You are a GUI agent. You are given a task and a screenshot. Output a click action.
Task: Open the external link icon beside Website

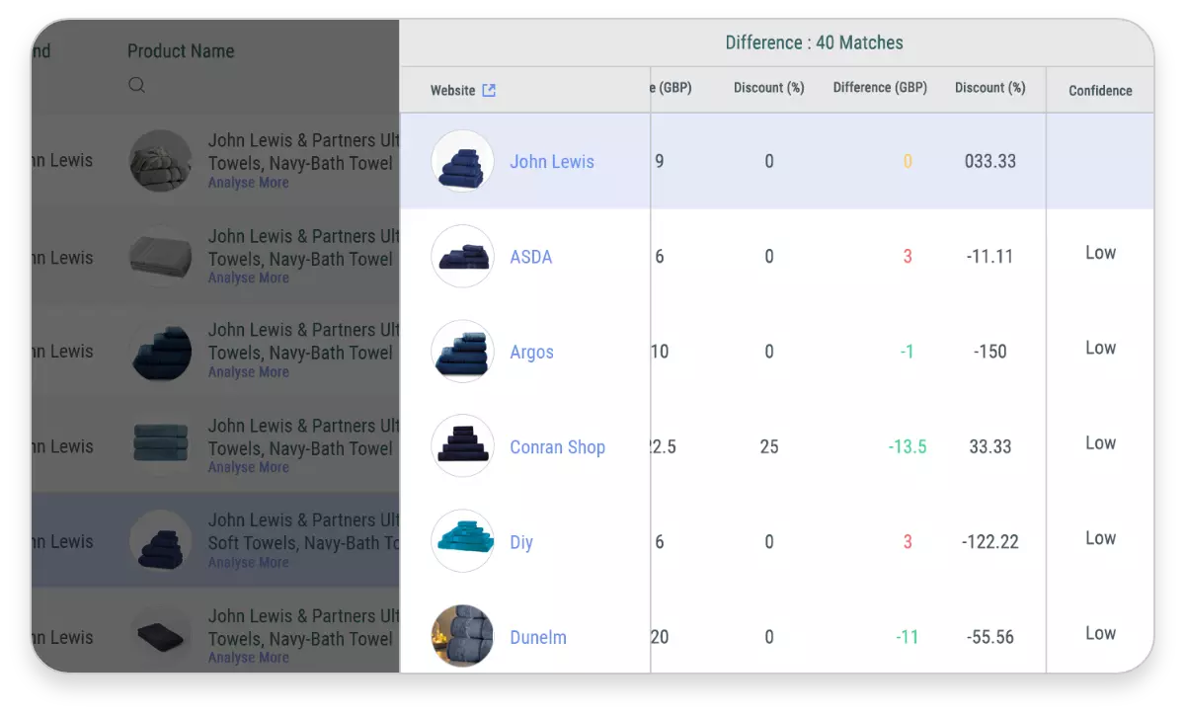click(x=489, y=91)
